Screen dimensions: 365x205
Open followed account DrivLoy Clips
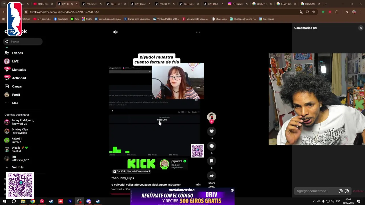pyautogui.click(x=17, y=131)
